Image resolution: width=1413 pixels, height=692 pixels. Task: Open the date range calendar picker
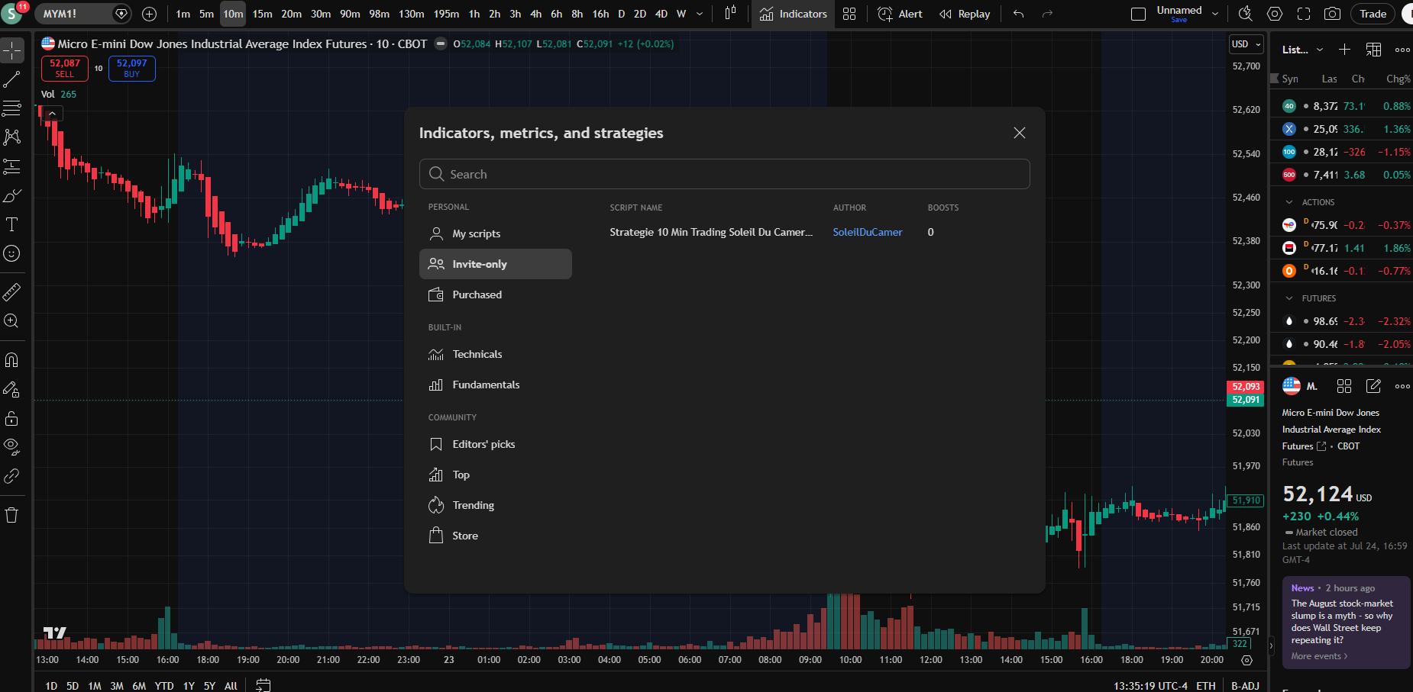click(x=263, y=685)
